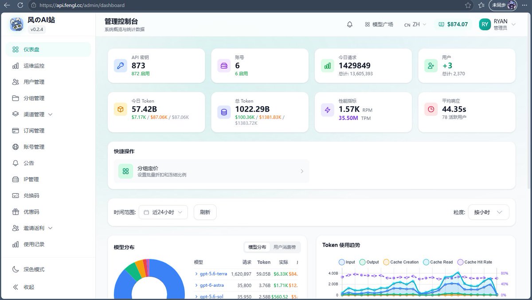
Task: Toggle 深色模式 dark mode
Action: pyautogui.click(x=48, y=269)
